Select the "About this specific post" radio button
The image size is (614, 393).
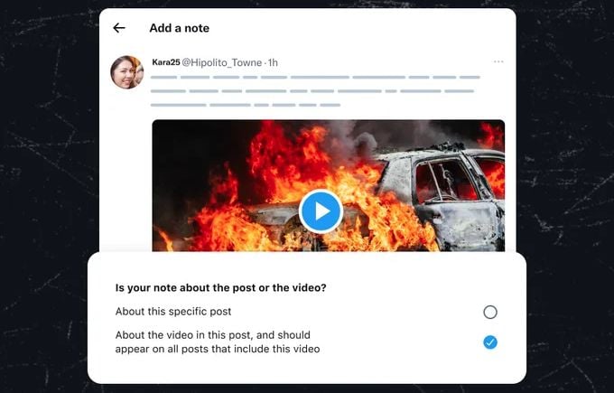490,312
